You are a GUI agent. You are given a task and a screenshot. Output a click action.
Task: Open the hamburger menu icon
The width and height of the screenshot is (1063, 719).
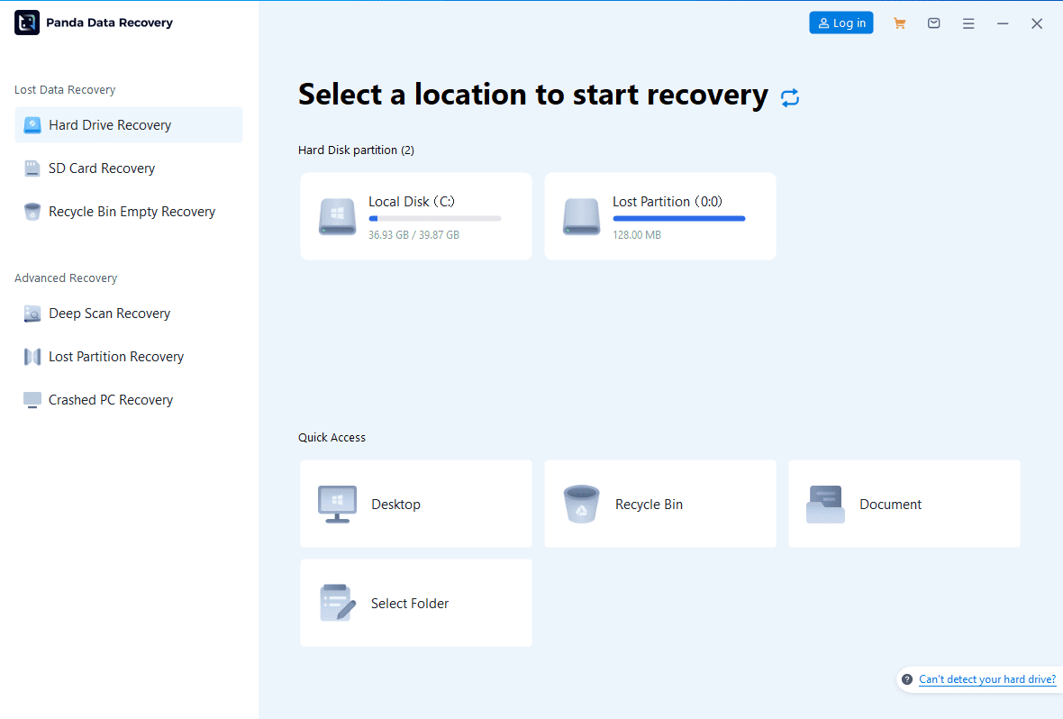click(968, 23)
